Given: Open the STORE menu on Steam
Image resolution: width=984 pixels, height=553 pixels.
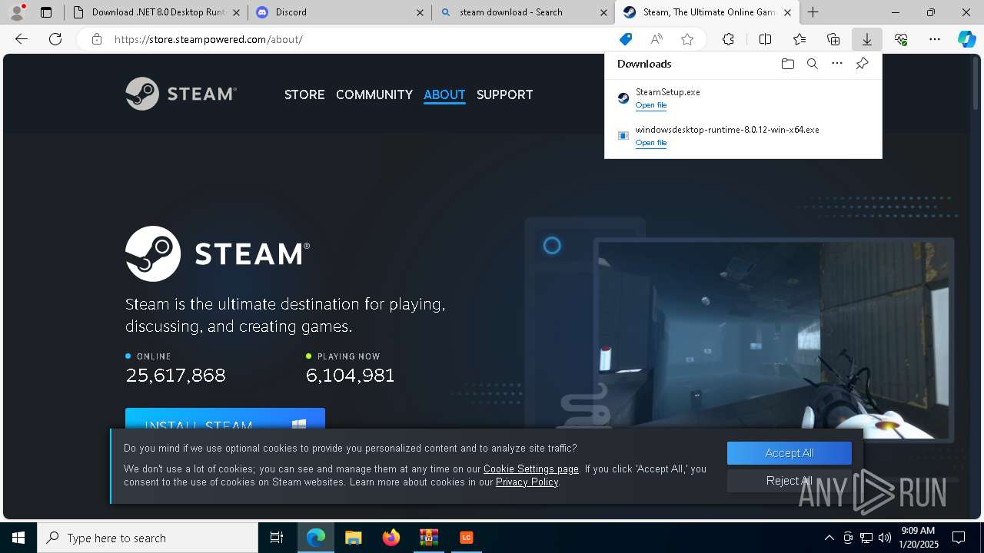Looking at the screenshot, I should click(304, 94).
